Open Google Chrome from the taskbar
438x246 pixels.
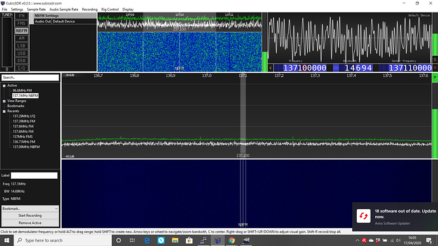pyautogui.click(x=232, y=240)
